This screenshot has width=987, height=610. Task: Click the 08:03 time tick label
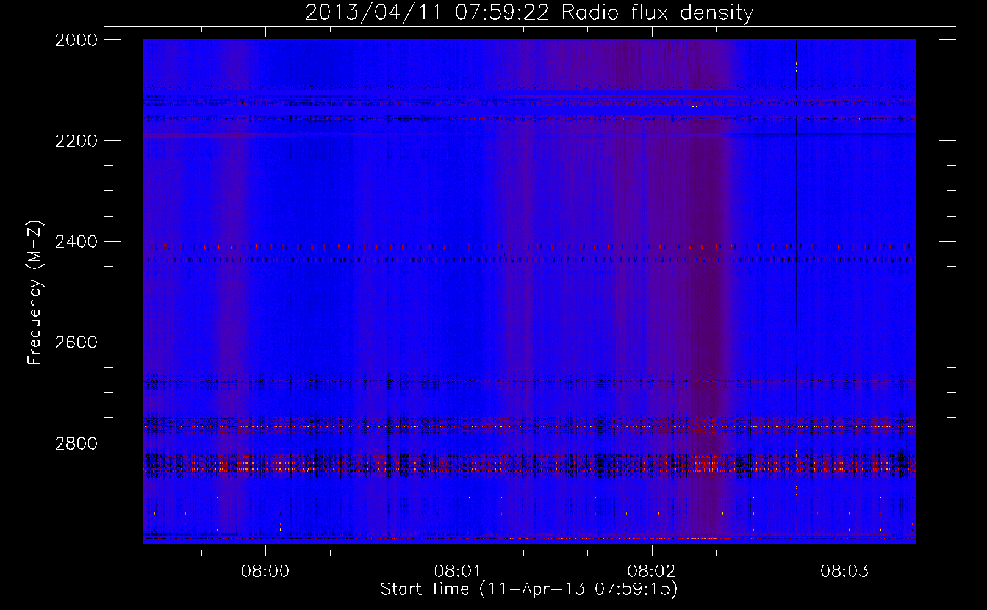click(844, 572)
